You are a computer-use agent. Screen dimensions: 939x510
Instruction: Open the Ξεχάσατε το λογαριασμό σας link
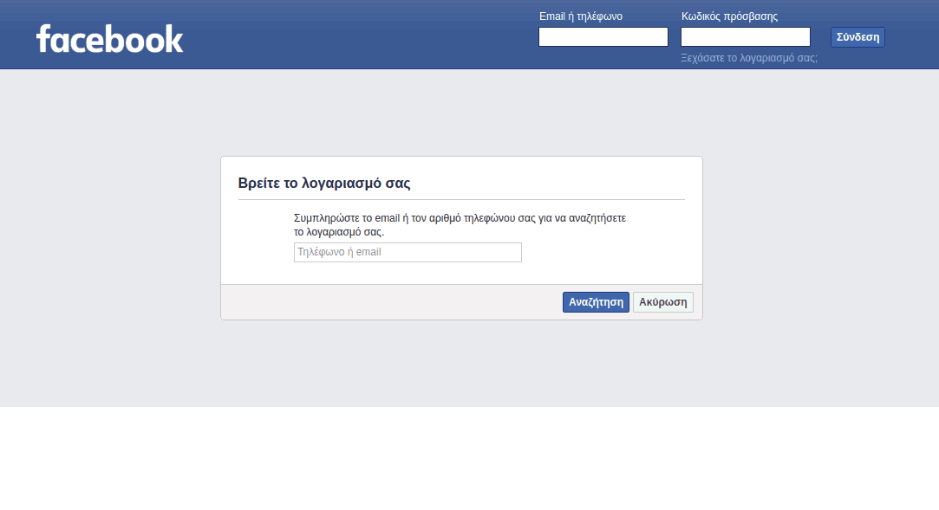point(749,58)
